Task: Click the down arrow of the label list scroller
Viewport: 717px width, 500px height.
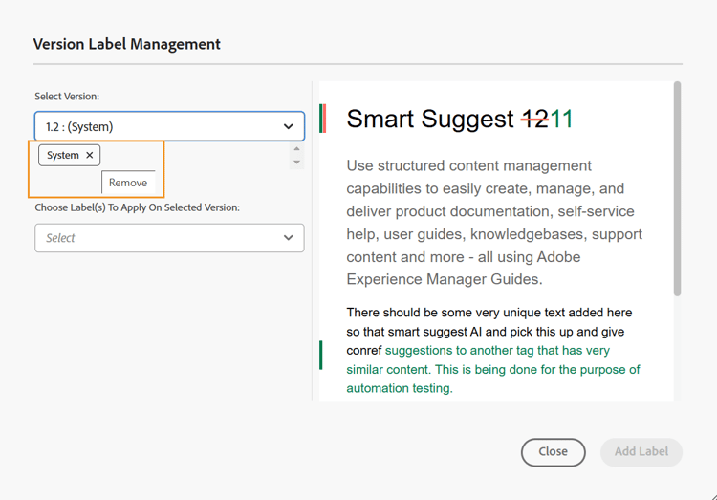Action: (296, 163)
